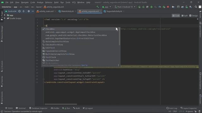Click the completion popup three-dots options icon
The image size is (202, 113).
(118, 65)
